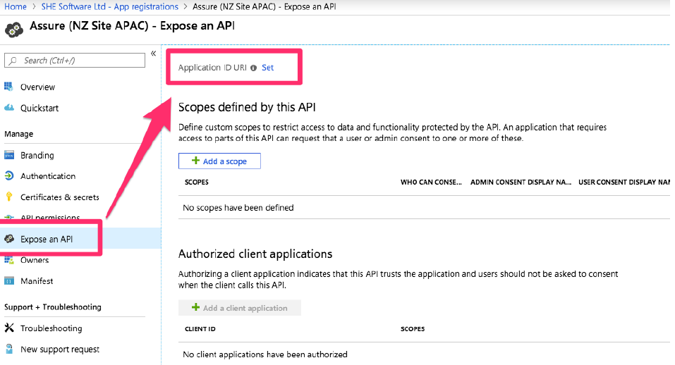Click the Set link for Application ID URI
Screen dimensions: 675x365
[x=267, y=68]
